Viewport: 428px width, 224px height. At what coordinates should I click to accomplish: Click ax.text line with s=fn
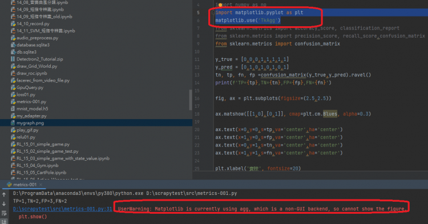(x=279, y=153)
